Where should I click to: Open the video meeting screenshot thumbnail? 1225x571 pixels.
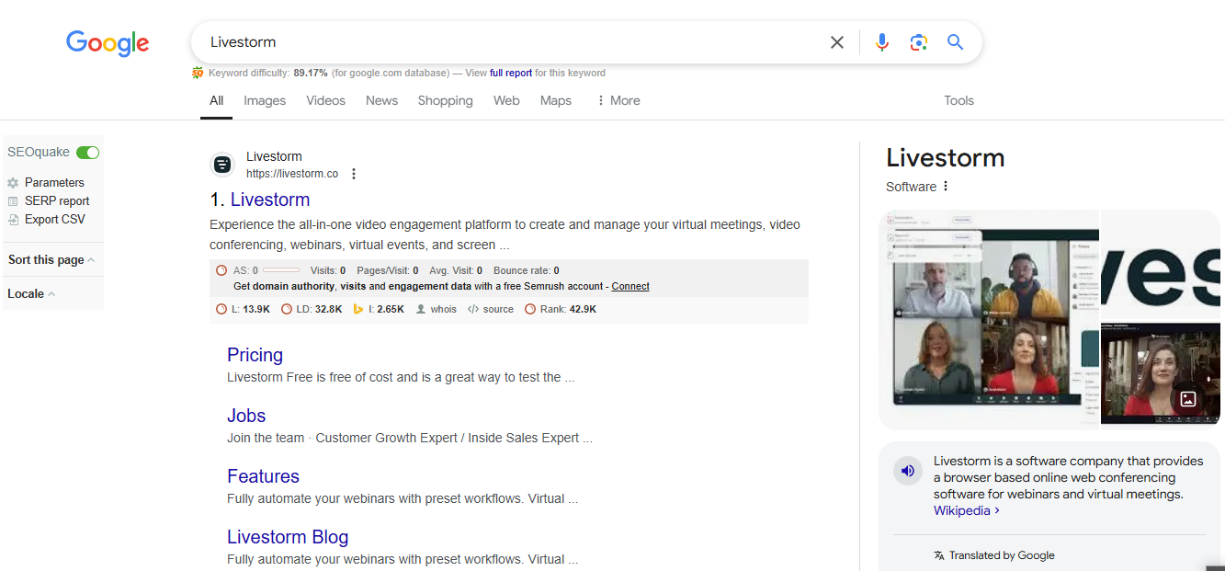989,319
